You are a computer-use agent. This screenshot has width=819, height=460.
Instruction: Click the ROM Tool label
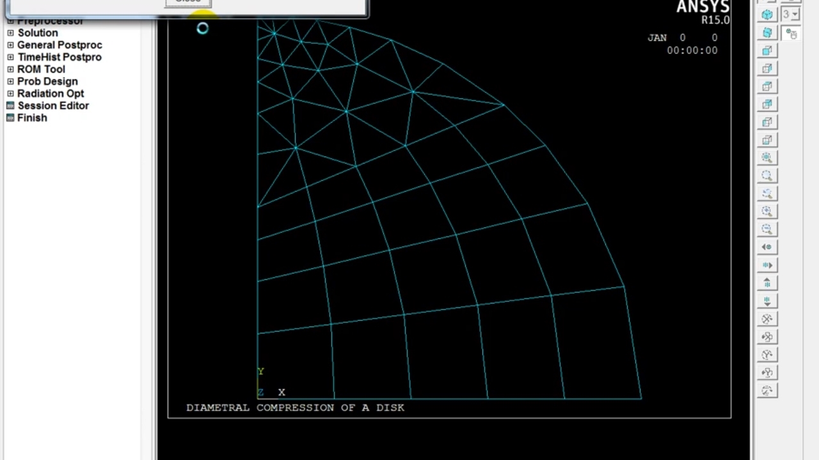click(x=41, y=69)
